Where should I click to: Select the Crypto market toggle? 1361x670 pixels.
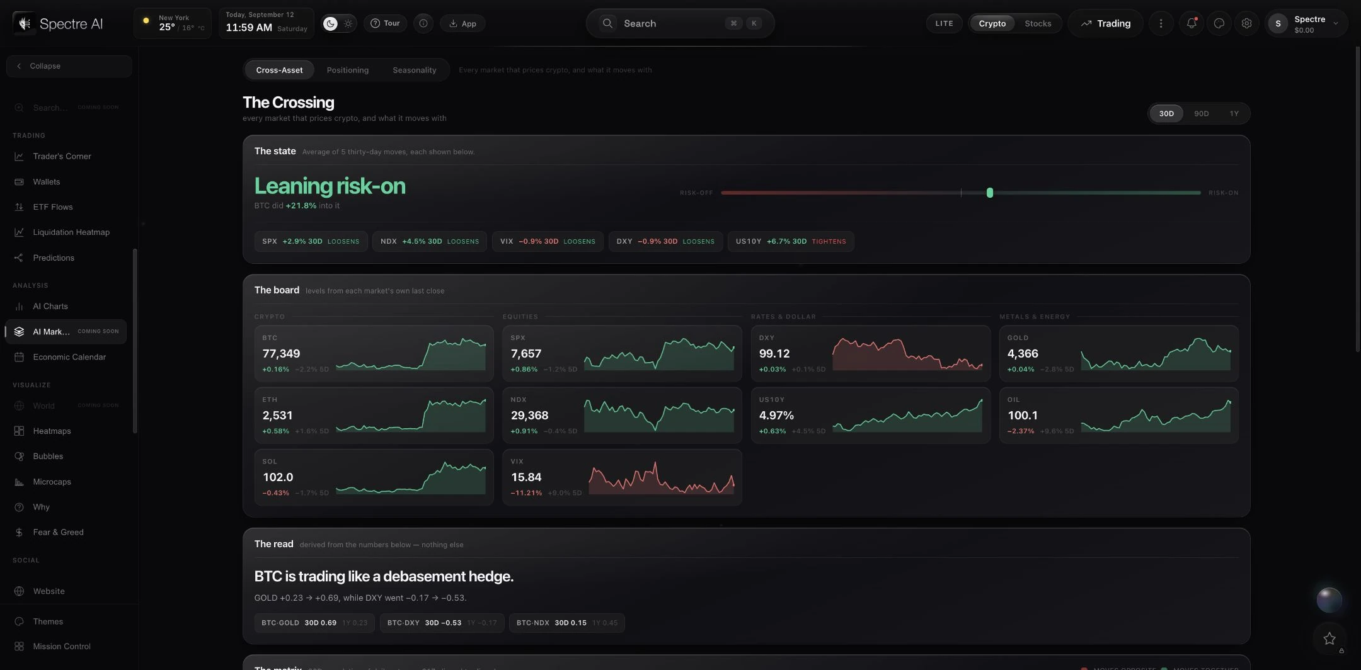[992, 23]
